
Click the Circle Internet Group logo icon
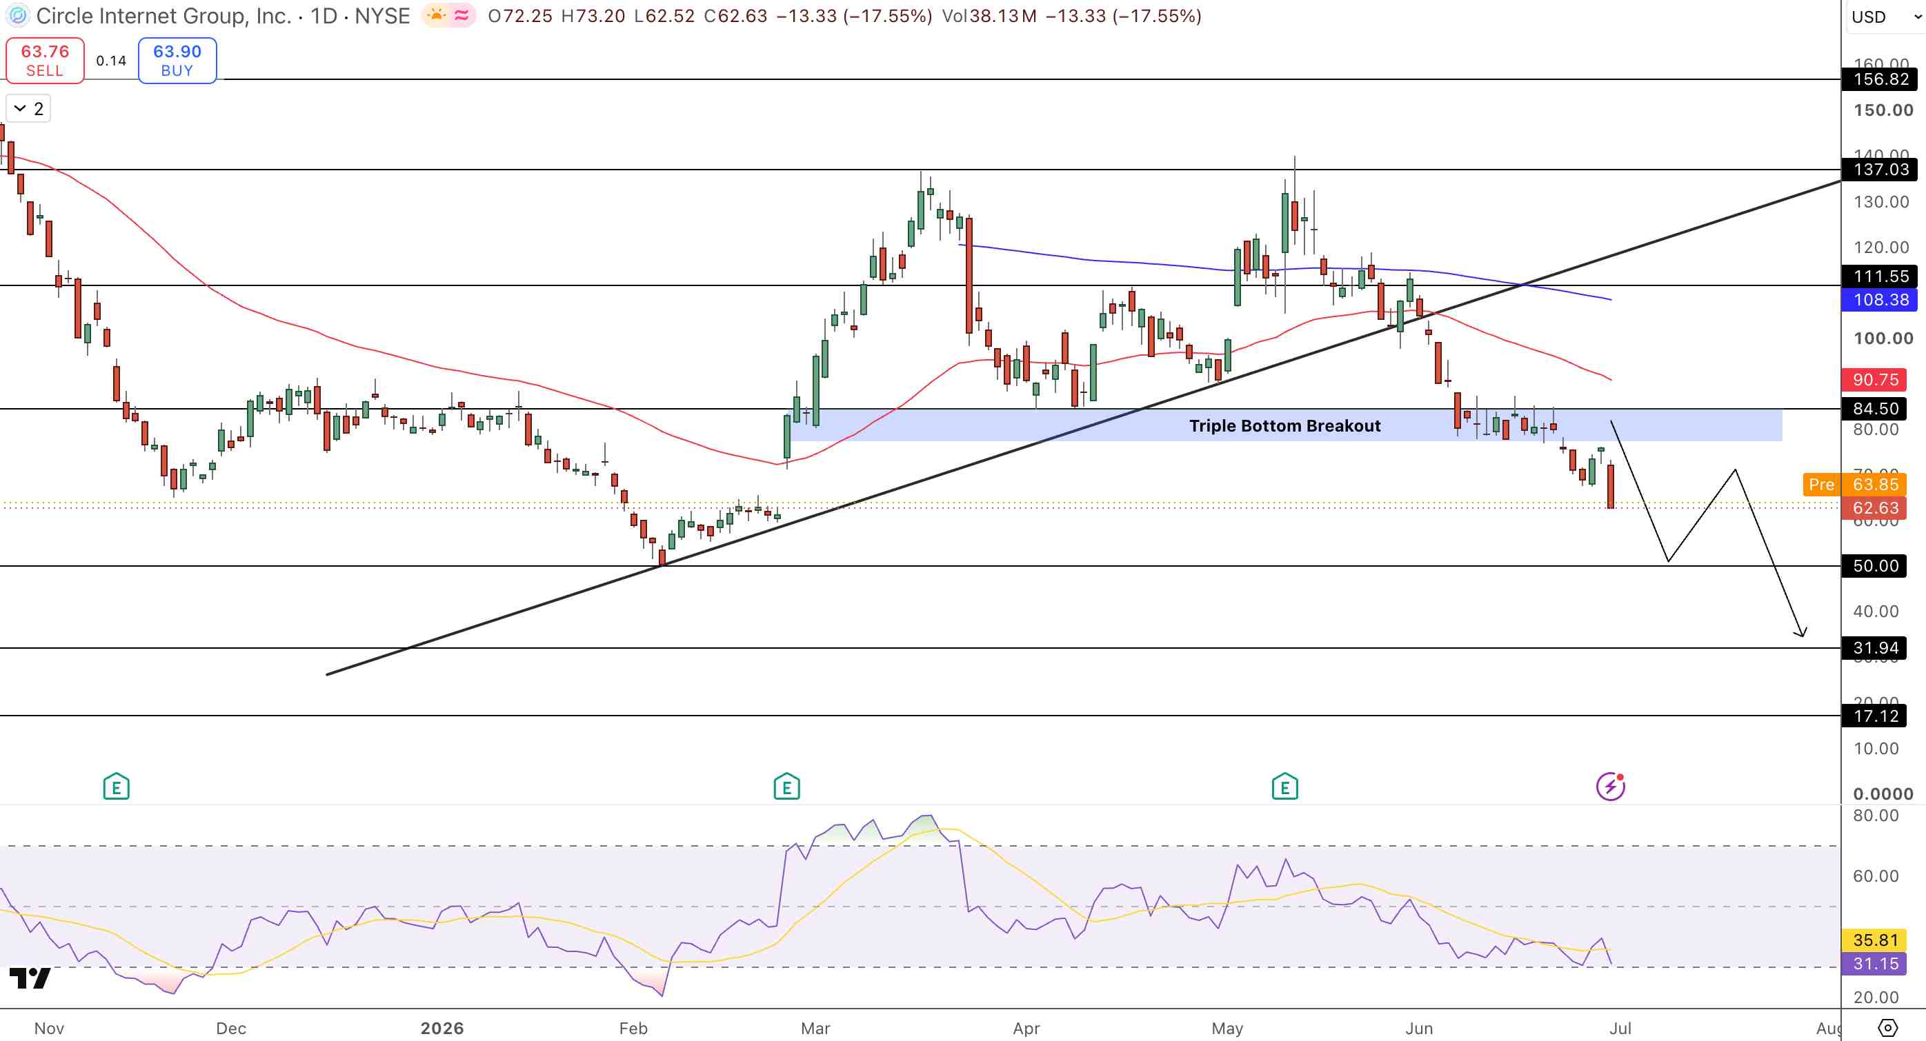pyautogui.click(x=17, y=16)
